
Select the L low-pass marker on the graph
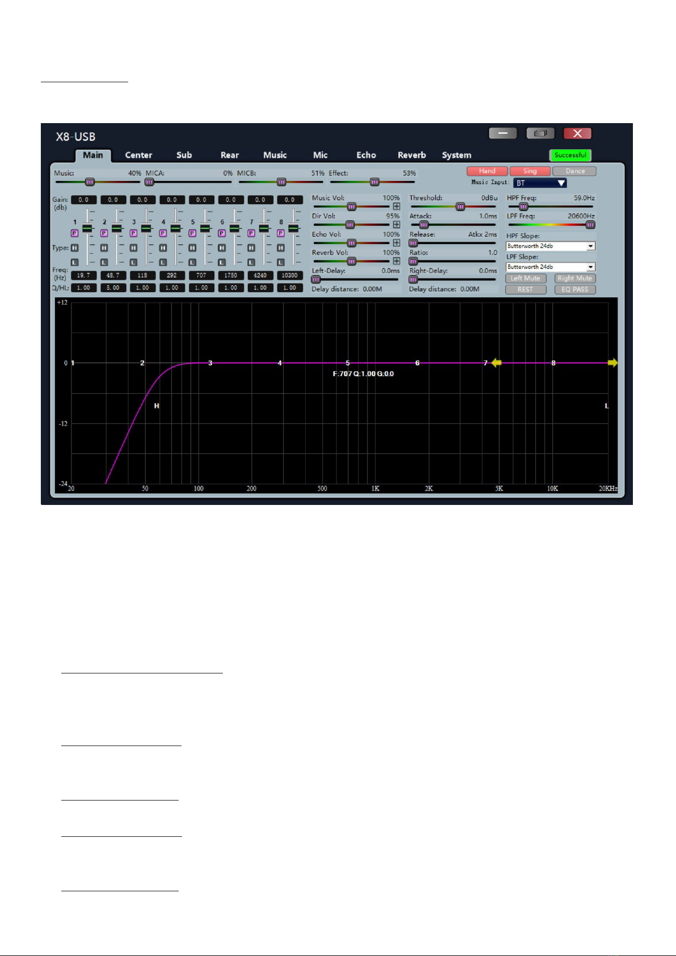point(606,406)
